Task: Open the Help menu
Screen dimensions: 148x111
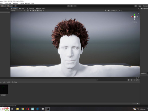Action: point(32,3)
